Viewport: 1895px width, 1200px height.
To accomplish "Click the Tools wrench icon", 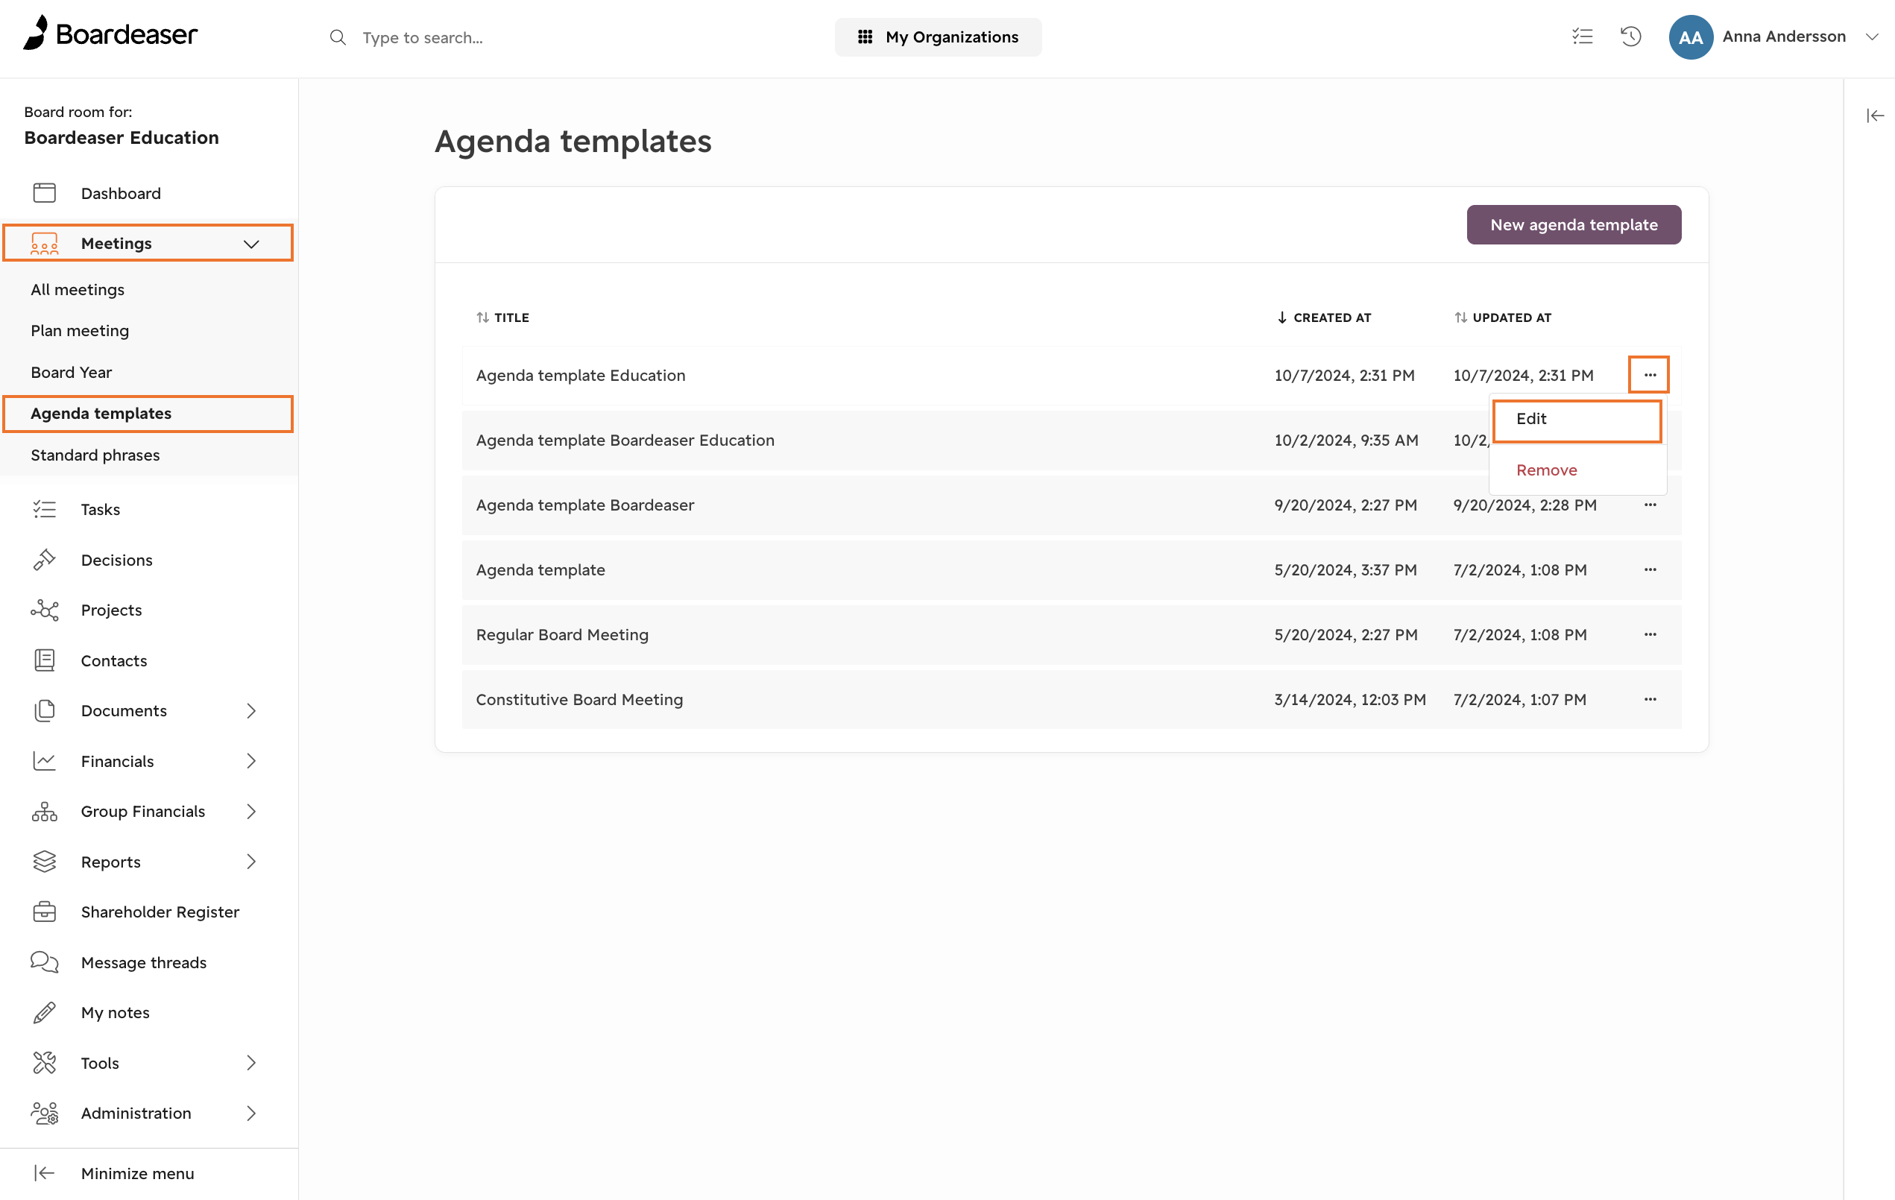I will coord(44,1062).
